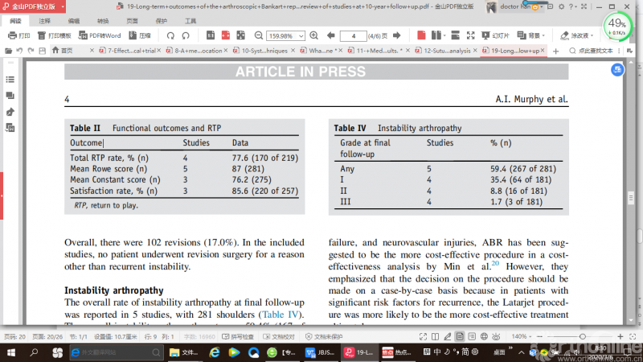The image size is (643, 362).
Task: Click the Print (打印) toolbar button
Action: pos(18,36)
